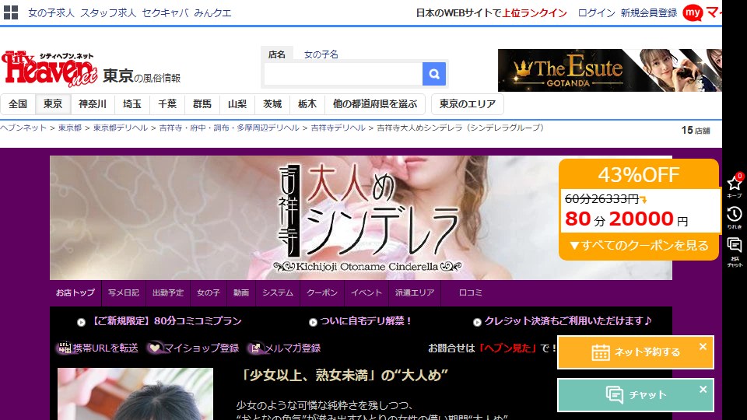This screenshot has width=747, height=420.
Task: Click すべてのクーポンを見る
Action: pyautogui.click(x=639, y=246)
